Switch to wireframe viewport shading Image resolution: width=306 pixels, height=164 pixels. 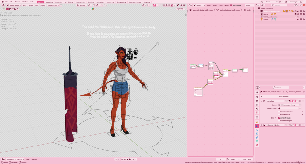coord(164,5)
